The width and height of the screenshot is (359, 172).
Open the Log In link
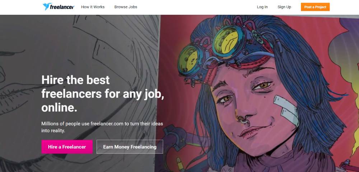pyautogui.click(x=262, y=7)
